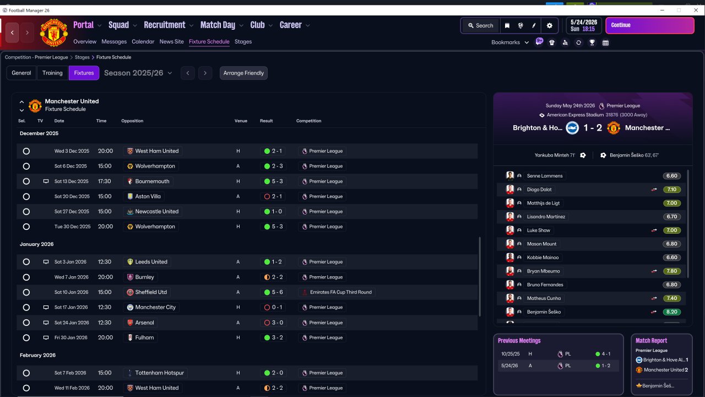Select the Fulham fixture radio
The height and width of the screenshot is (397, 705).
coord(26,338)
